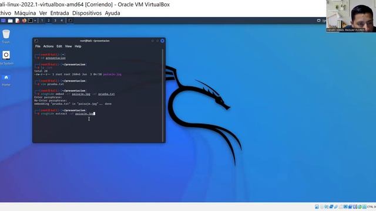Screen dimensions: 376x211
Task: Click the small window icon at the right of the Kali panel
Action: point(318,21)
